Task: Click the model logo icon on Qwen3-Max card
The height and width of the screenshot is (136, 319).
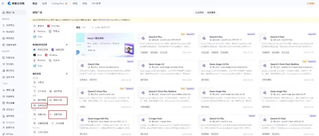Action: 82,65
